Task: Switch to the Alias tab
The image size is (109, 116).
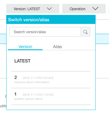Action: coord(57,47)
